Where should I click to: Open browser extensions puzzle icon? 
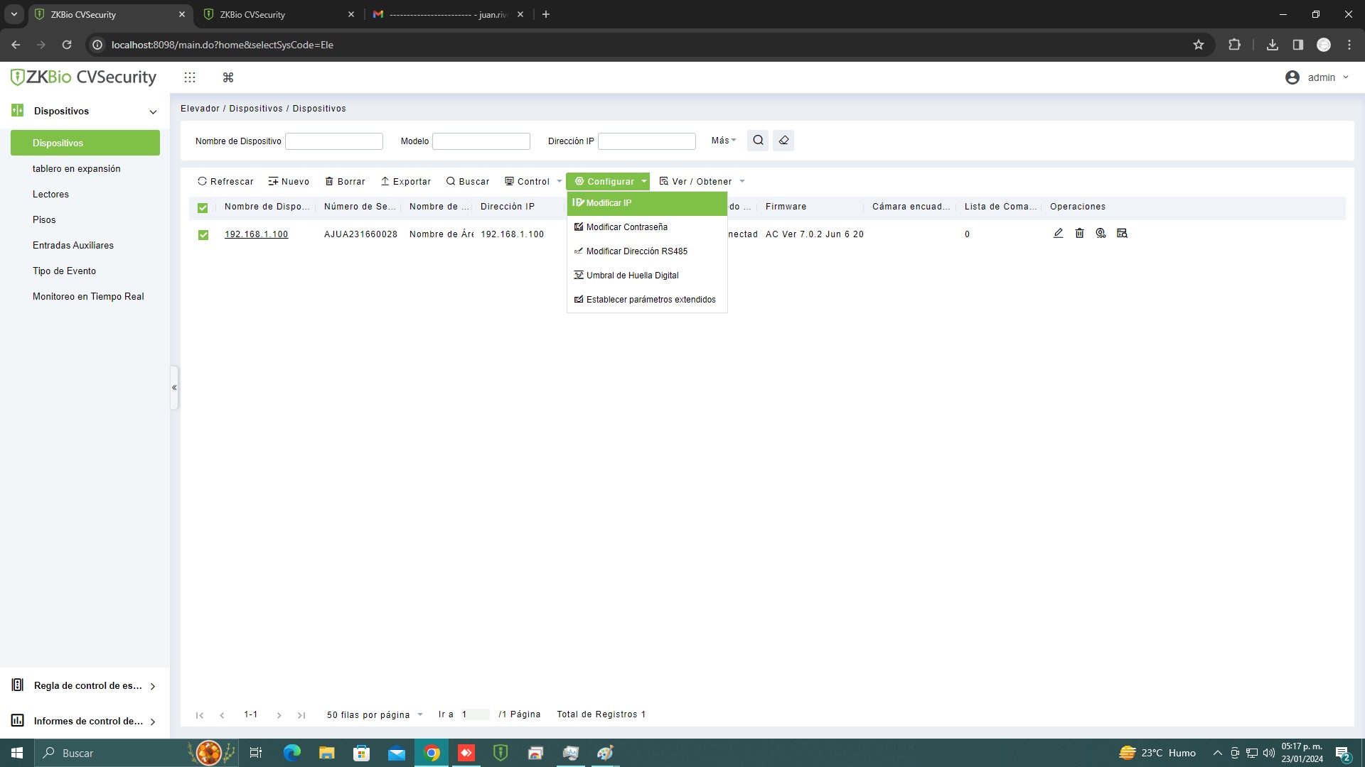1234,45
